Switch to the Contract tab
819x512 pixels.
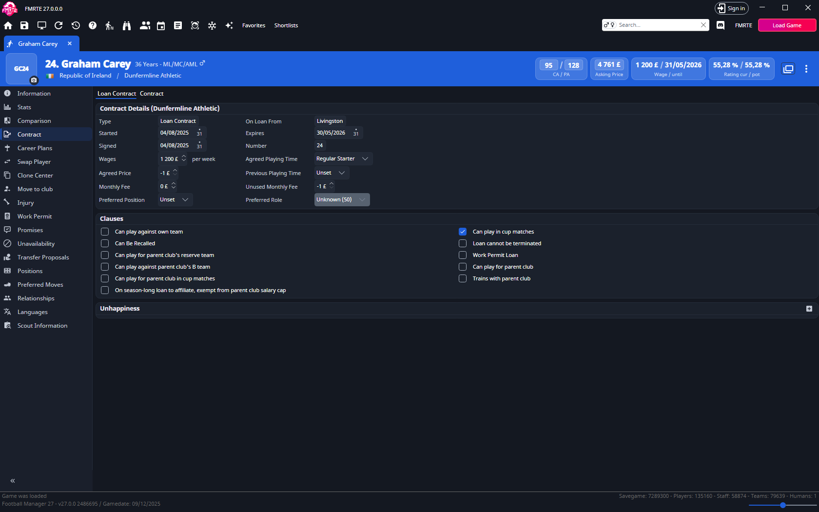coord(152,94)
